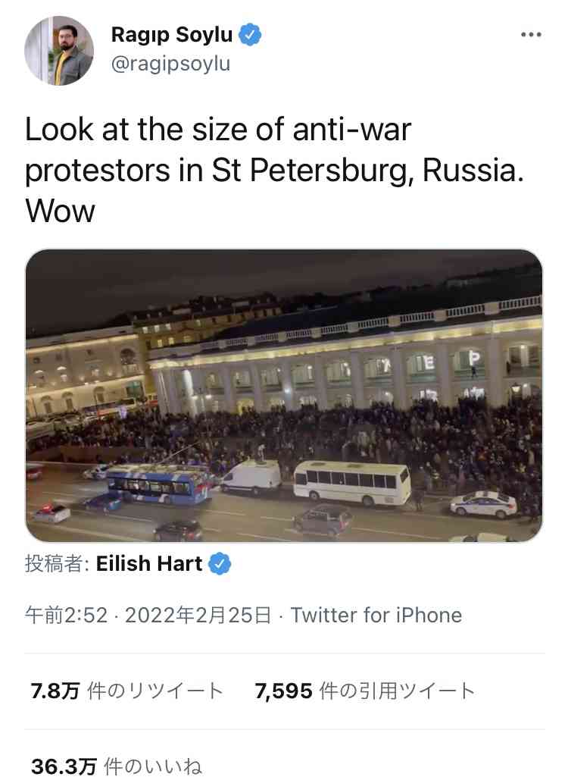Click the 36.3万 likes count number
The height and width of the screenshot is (777, 568).
click(64, 766)
